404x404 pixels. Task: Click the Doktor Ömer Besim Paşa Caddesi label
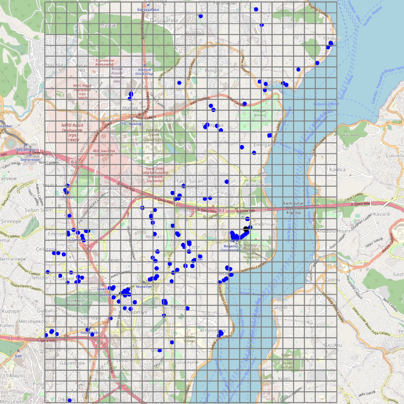click(372, 322)
